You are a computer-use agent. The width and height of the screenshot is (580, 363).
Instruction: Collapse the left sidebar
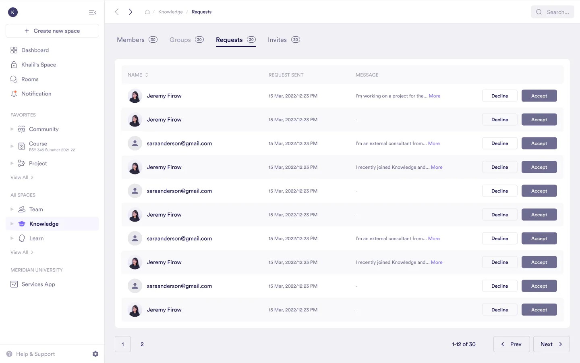(x=93, y=12)
